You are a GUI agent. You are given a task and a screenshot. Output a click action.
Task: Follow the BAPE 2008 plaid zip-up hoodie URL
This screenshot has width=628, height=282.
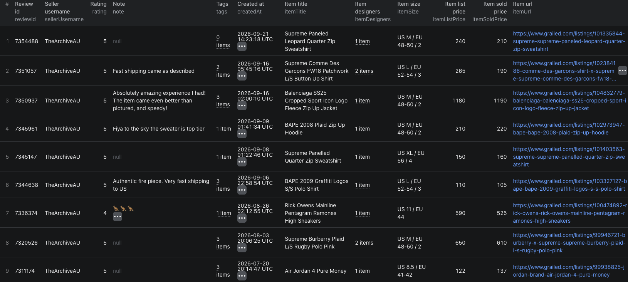tap(569, 129)
